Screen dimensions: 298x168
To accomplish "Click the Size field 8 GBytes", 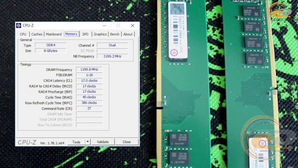I will (x=51, y=51).
